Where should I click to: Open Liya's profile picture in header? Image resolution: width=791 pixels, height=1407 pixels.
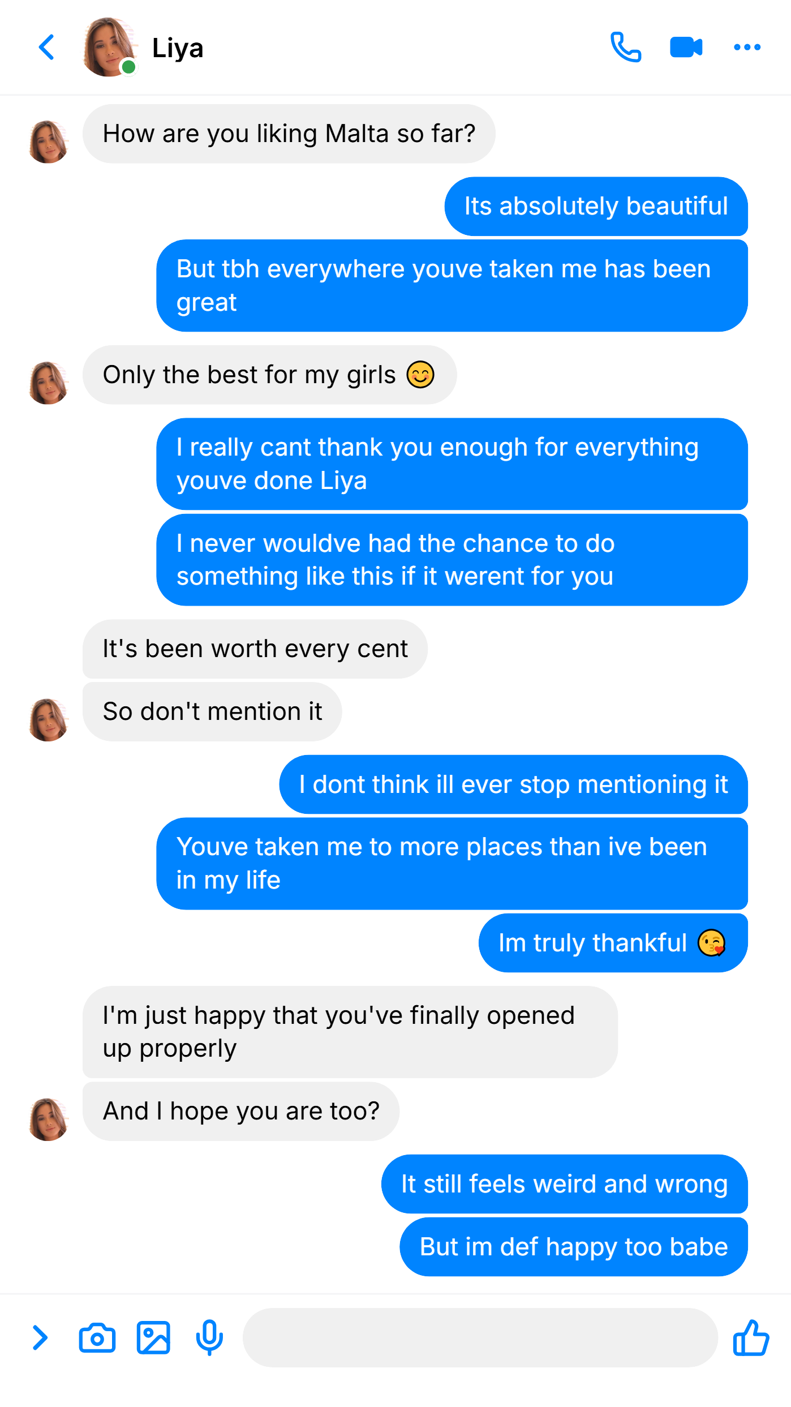click(110, 47)
